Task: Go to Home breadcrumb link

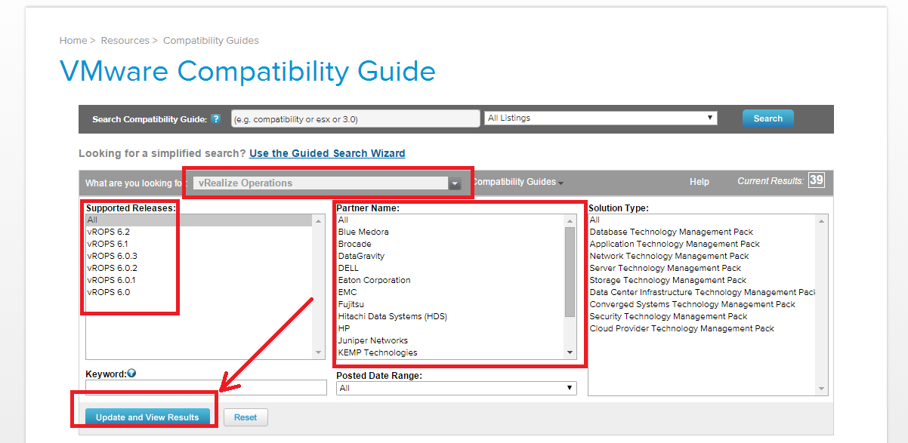Action: pyautogui.click(x=73, y=41)
